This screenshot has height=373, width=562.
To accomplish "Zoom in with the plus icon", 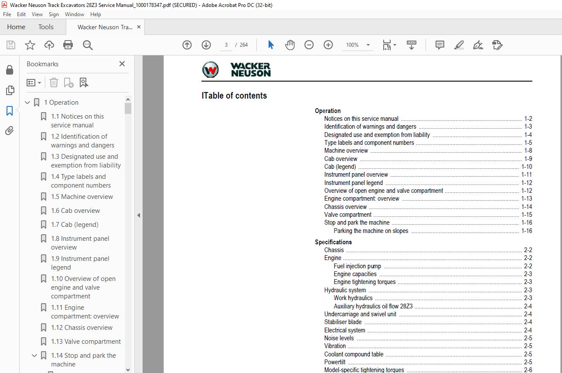I will [x=328, y=45].
